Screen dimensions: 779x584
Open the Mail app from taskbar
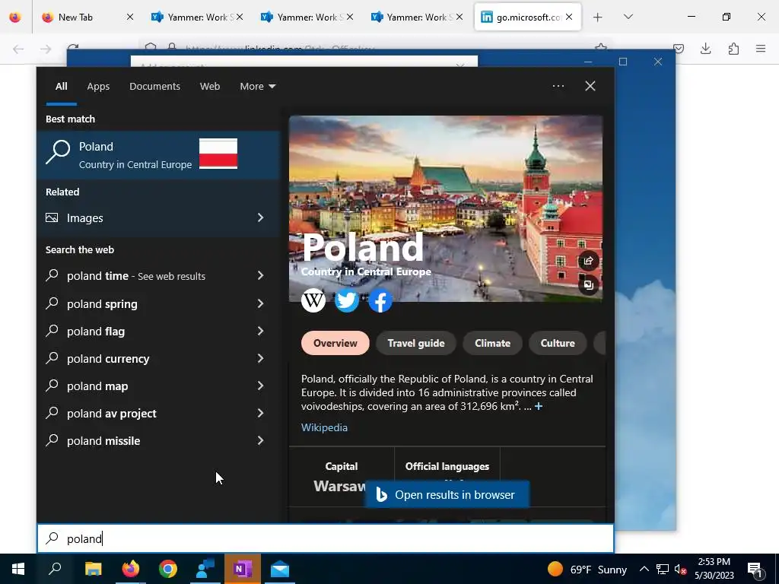tap(280, 569)
